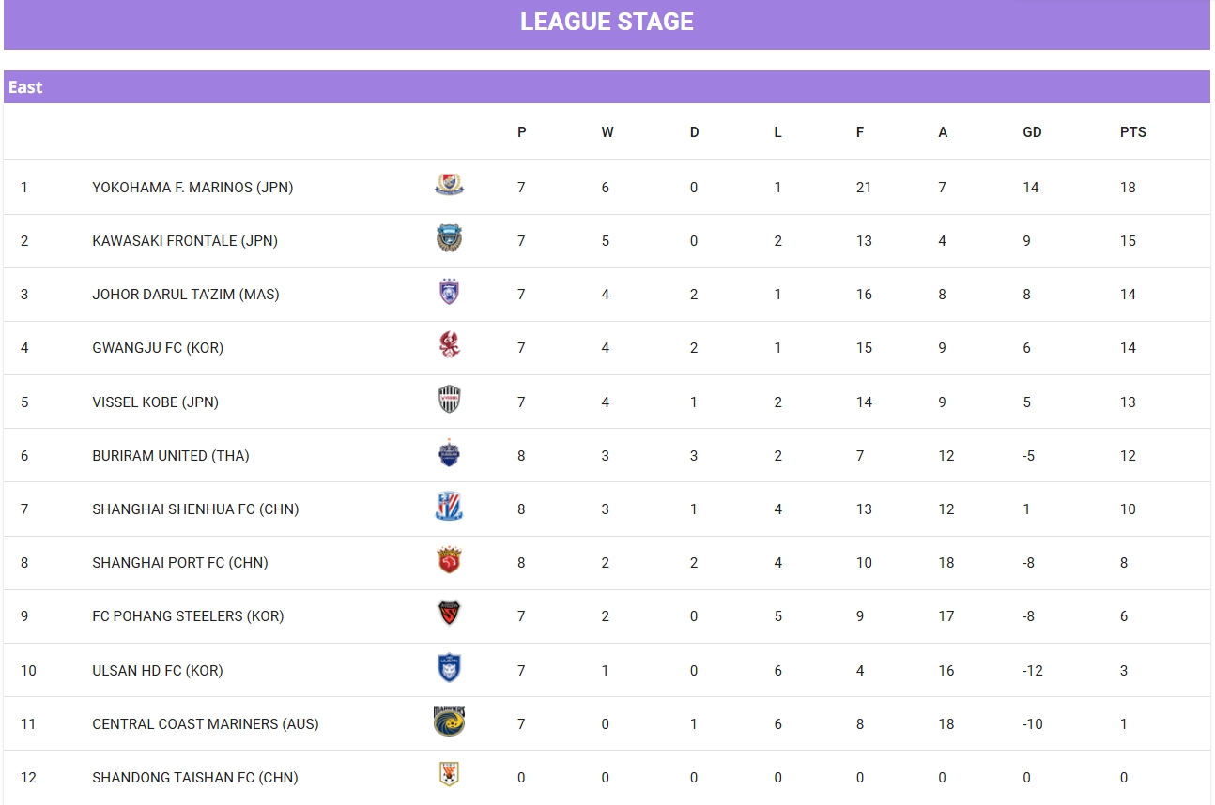The width and height of the screenshot is (1215, 805).
Task: Click the Buriram United club crest
Action: (449, 454)
